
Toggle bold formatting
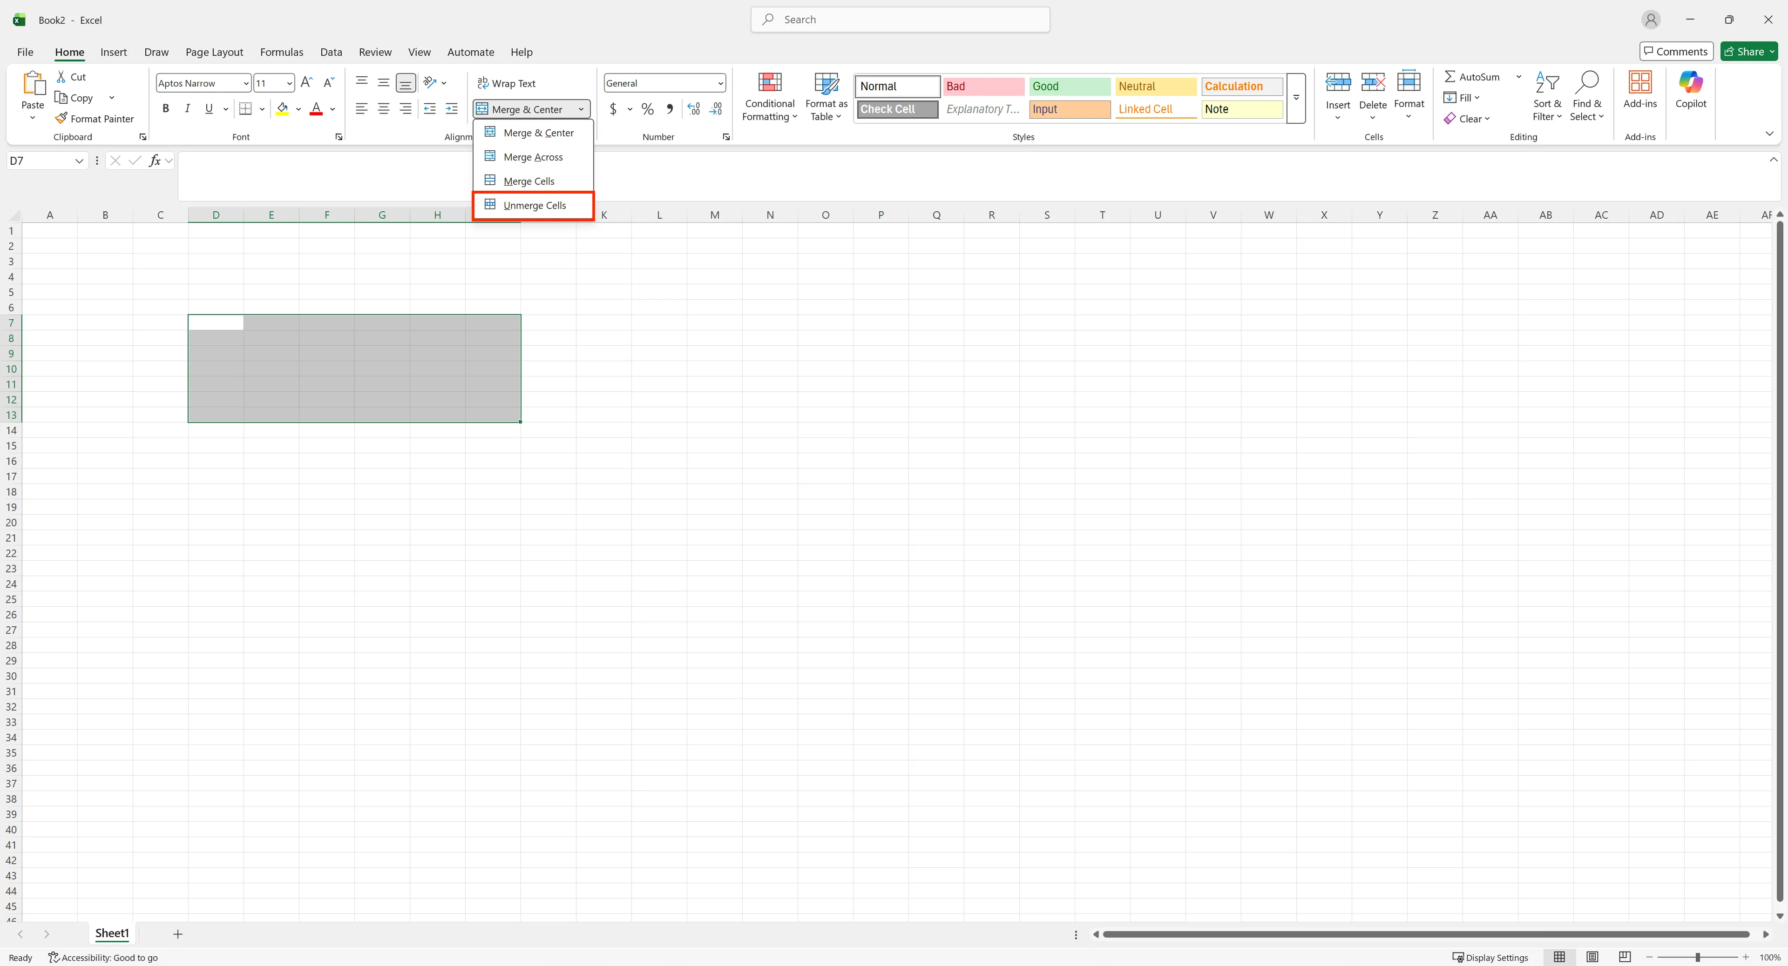pyautogui.click(x=165, y=108)
